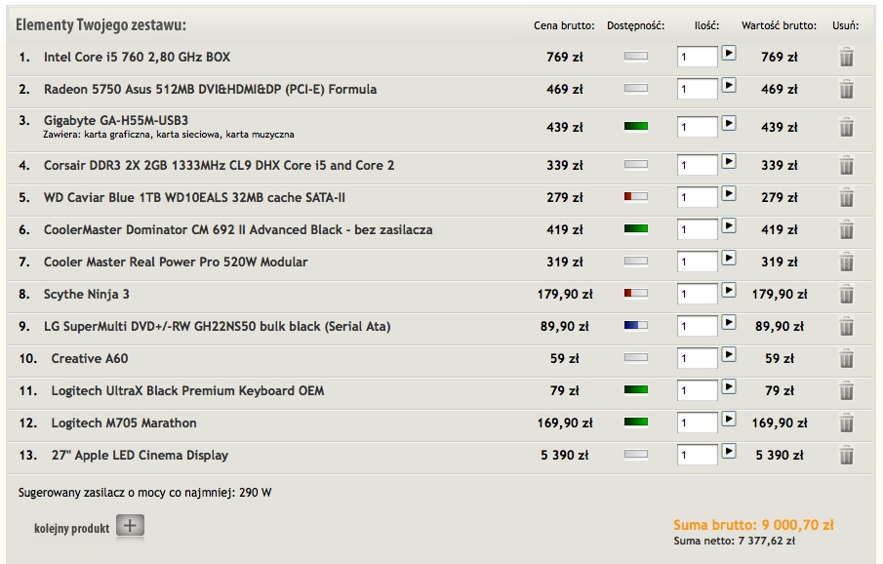This screenshot has width=883, height=564.
Task: Focus quantity field for Intel Core i5 760
Action: [698, 57]
